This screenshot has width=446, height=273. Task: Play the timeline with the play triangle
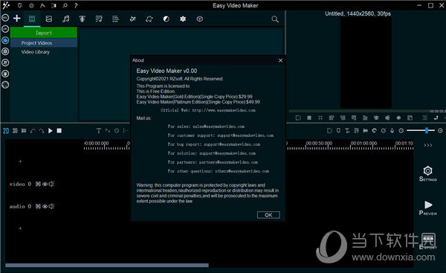(x=51, y=131)
